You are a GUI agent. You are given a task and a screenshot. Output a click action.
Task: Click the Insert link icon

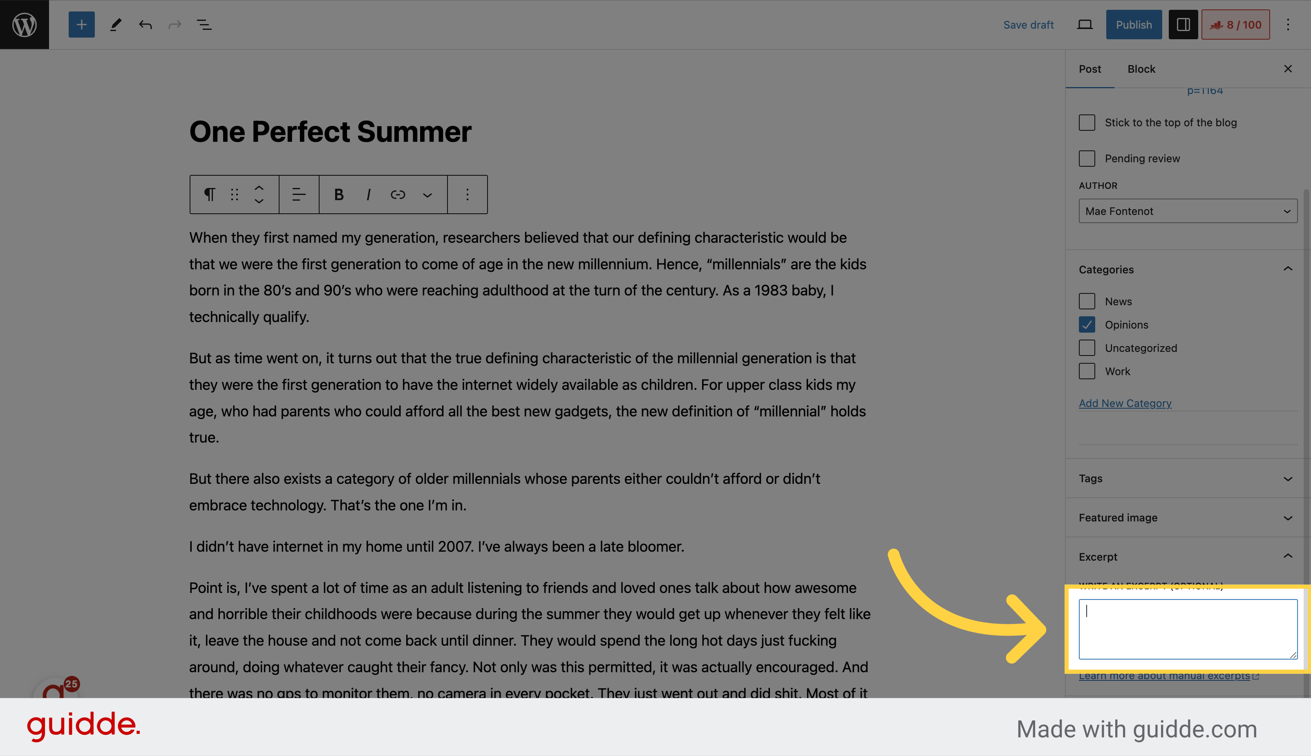(398, 195)
